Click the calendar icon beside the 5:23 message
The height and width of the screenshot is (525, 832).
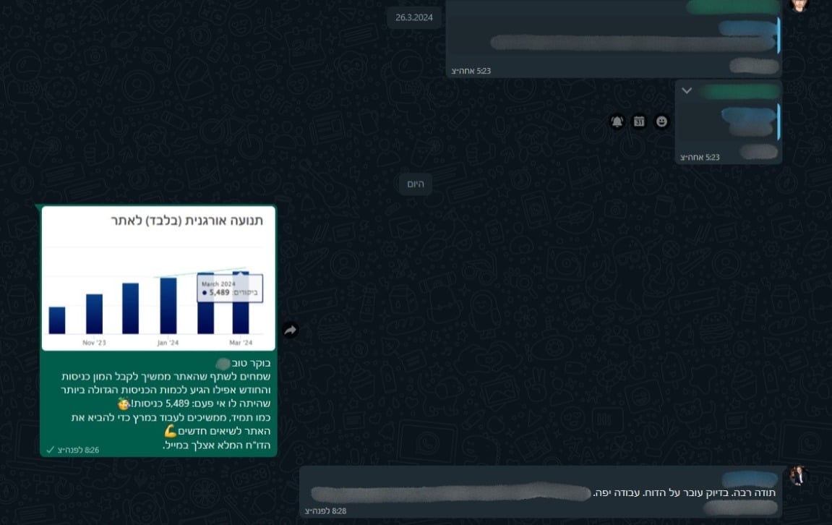pos(639,121)
